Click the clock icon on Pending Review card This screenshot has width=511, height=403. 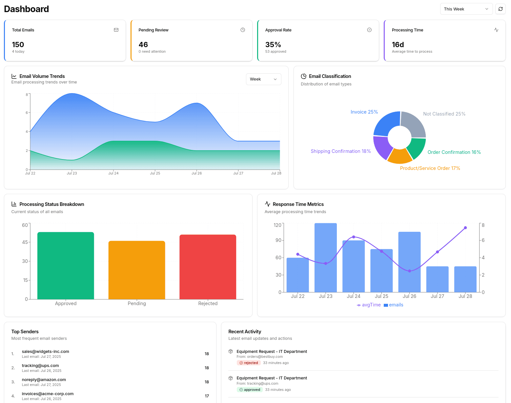[243, 30]
